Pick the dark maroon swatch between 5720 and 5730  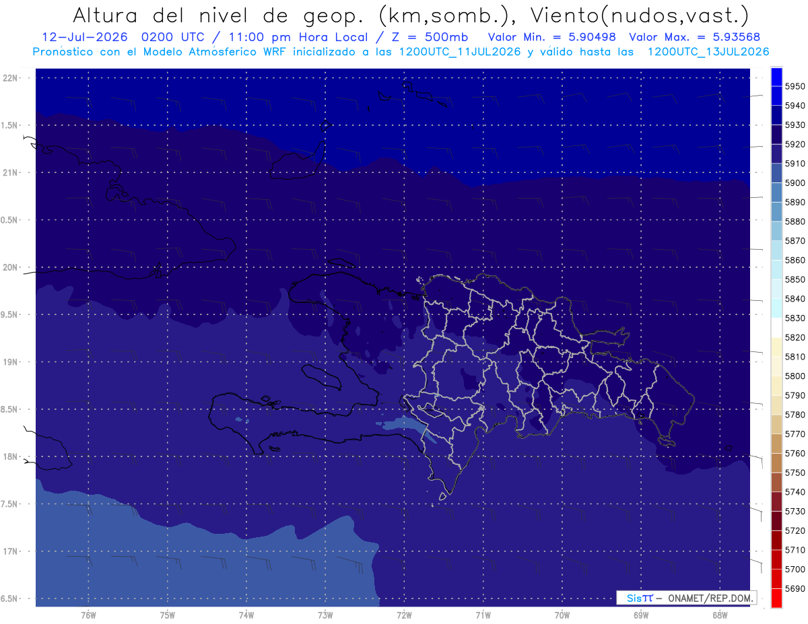pyautogui.click(x=776, y=520)
